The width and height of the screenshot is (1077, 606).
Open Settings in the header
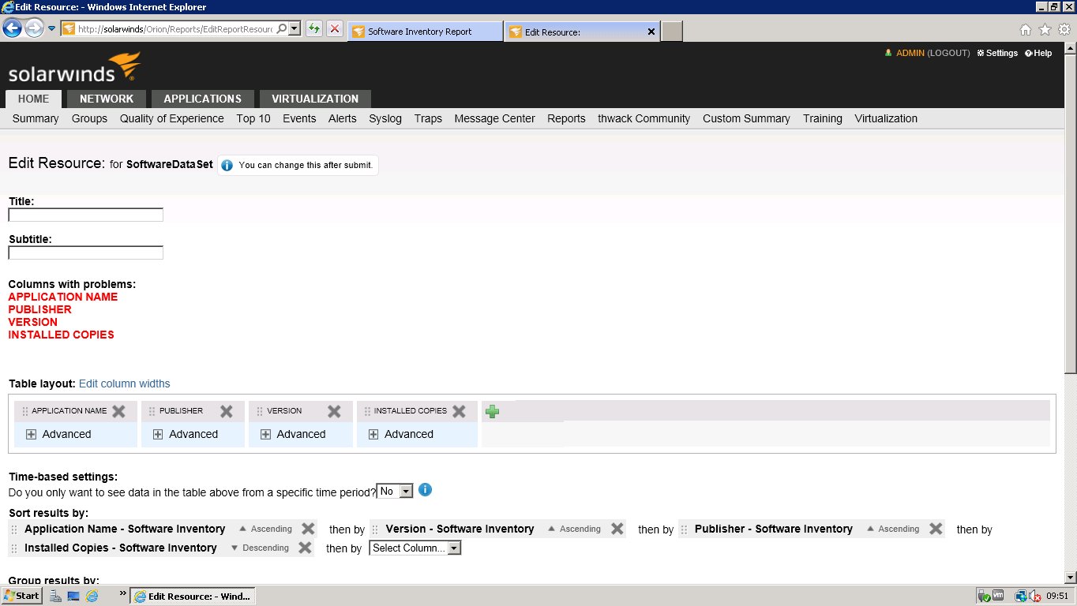point(997,53)
